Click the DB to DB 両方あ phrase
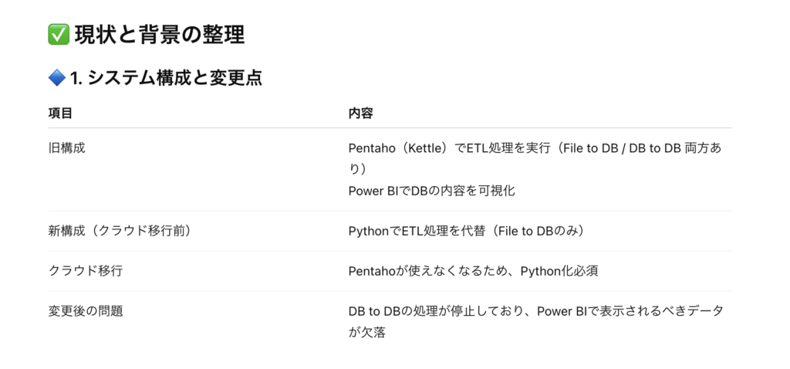Viewport: 790px width, 369px height. click(677, 149)
